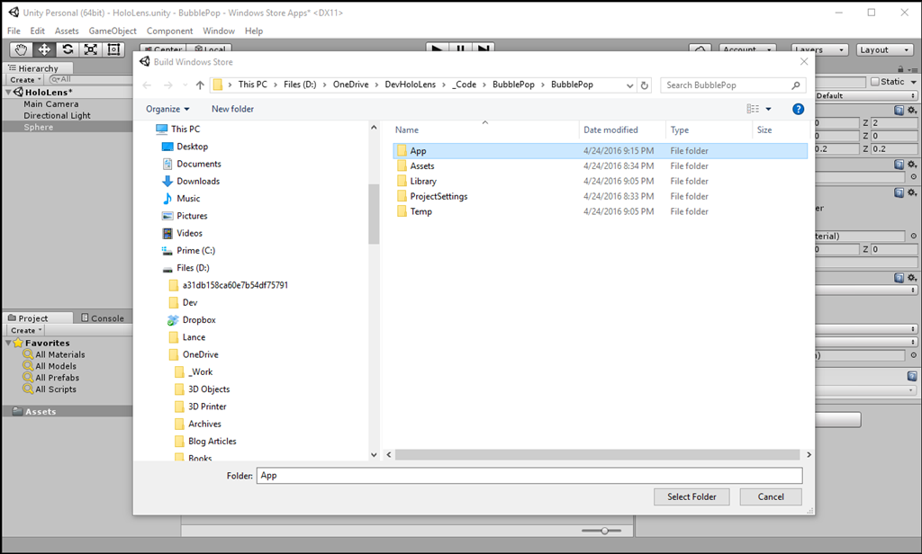Viewport: 922px width, 554px height.
Task: Collapse the HoloLens scene in Hierarchy
Action: pyautogui.click(x=7, y=93)
